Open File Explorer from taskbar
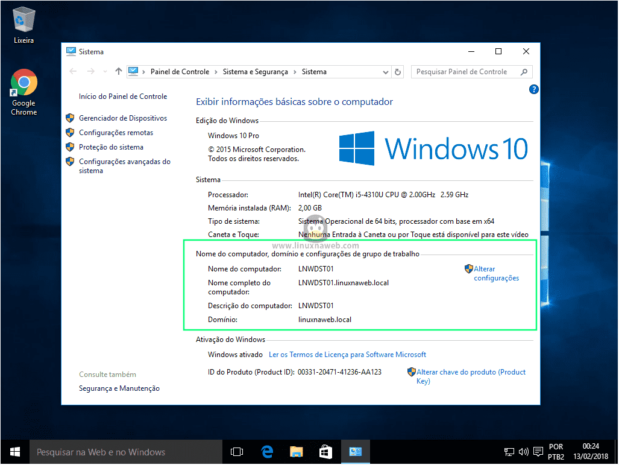 tap(296, 452)
